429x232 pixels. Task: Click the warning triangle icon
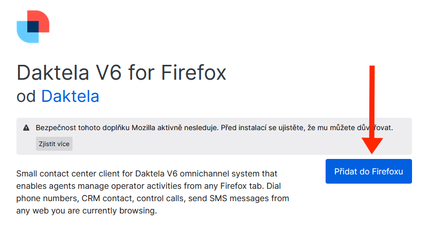pyautogui.click(x=26, y=128)
